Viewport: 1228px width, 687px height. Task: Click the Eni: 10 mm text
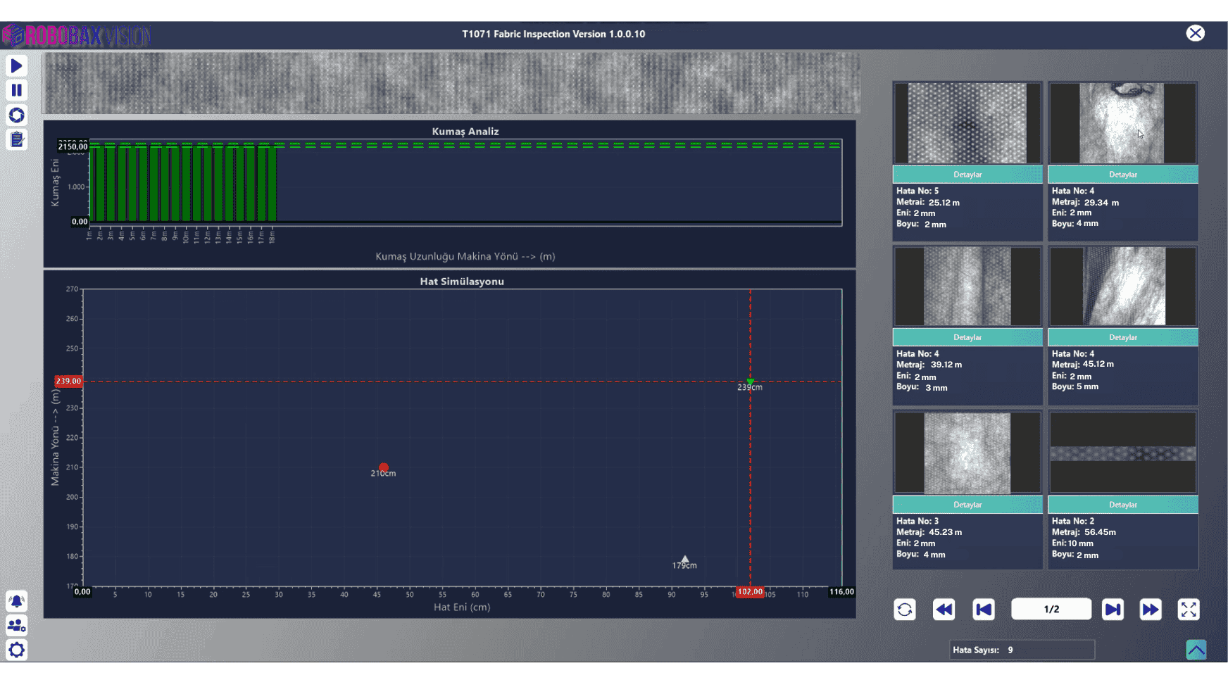click(1072, 543)
